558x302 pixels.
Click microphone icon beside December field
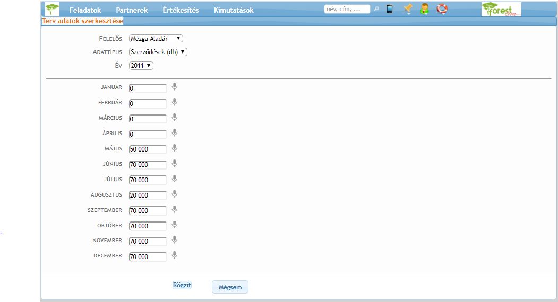(174, 256)
